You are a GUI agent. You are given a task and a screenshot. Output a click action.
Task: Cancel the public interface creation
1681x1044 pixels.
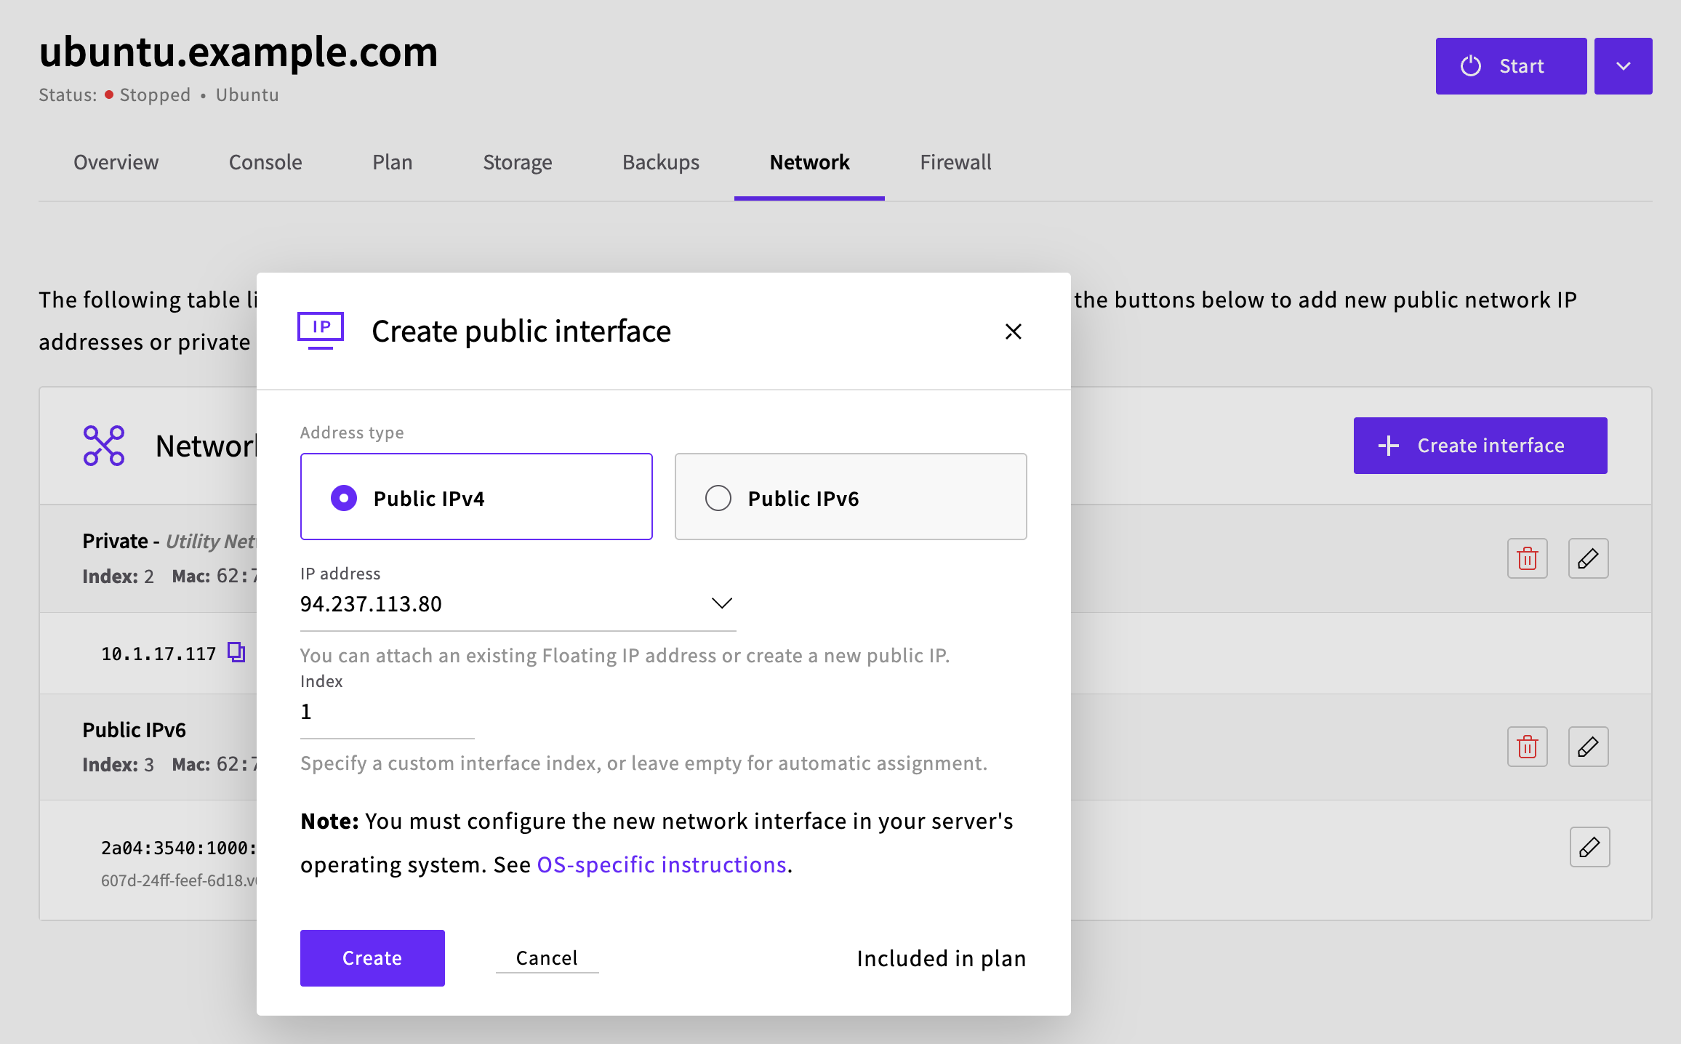(547, 958)
